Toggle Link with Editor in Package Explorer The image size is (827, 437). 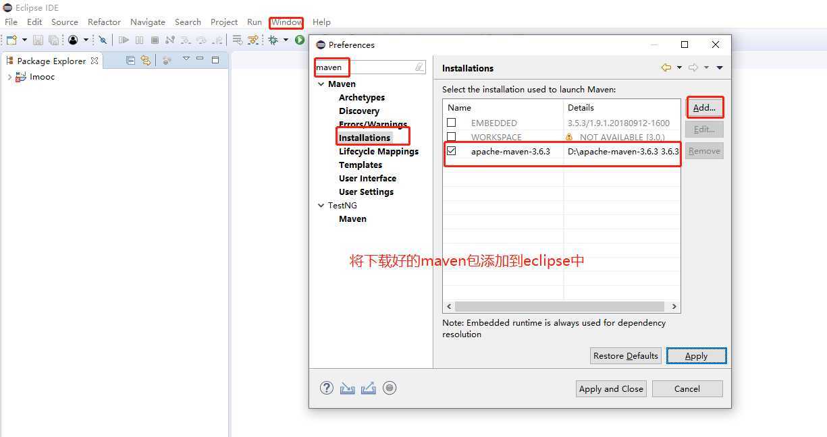145,60
